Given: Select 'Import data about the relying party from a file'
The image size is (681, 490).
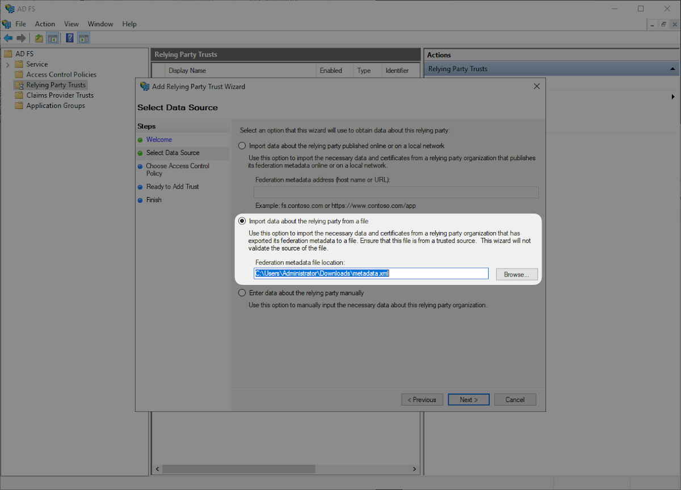Looking at the screenshot, I should tap(242, 221).
